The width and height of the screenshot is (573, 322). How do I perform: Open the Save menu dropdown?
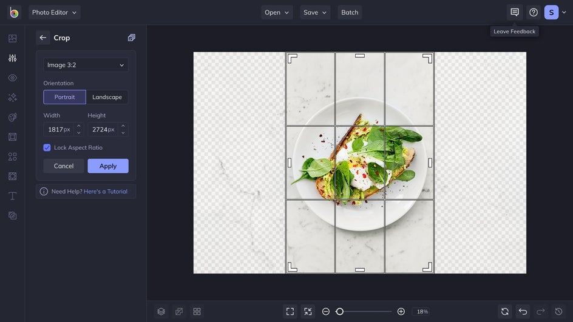tap(315, 12)
